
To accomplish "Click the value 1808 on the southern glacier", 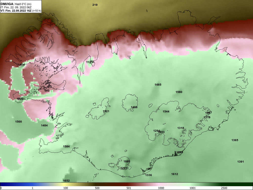I will 127,161.
